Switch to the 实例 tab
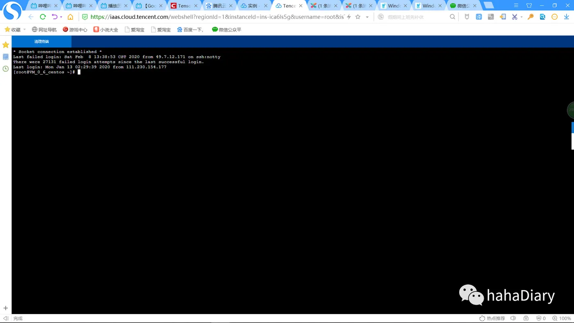This screenshot has width=574, height=323. 253,6
